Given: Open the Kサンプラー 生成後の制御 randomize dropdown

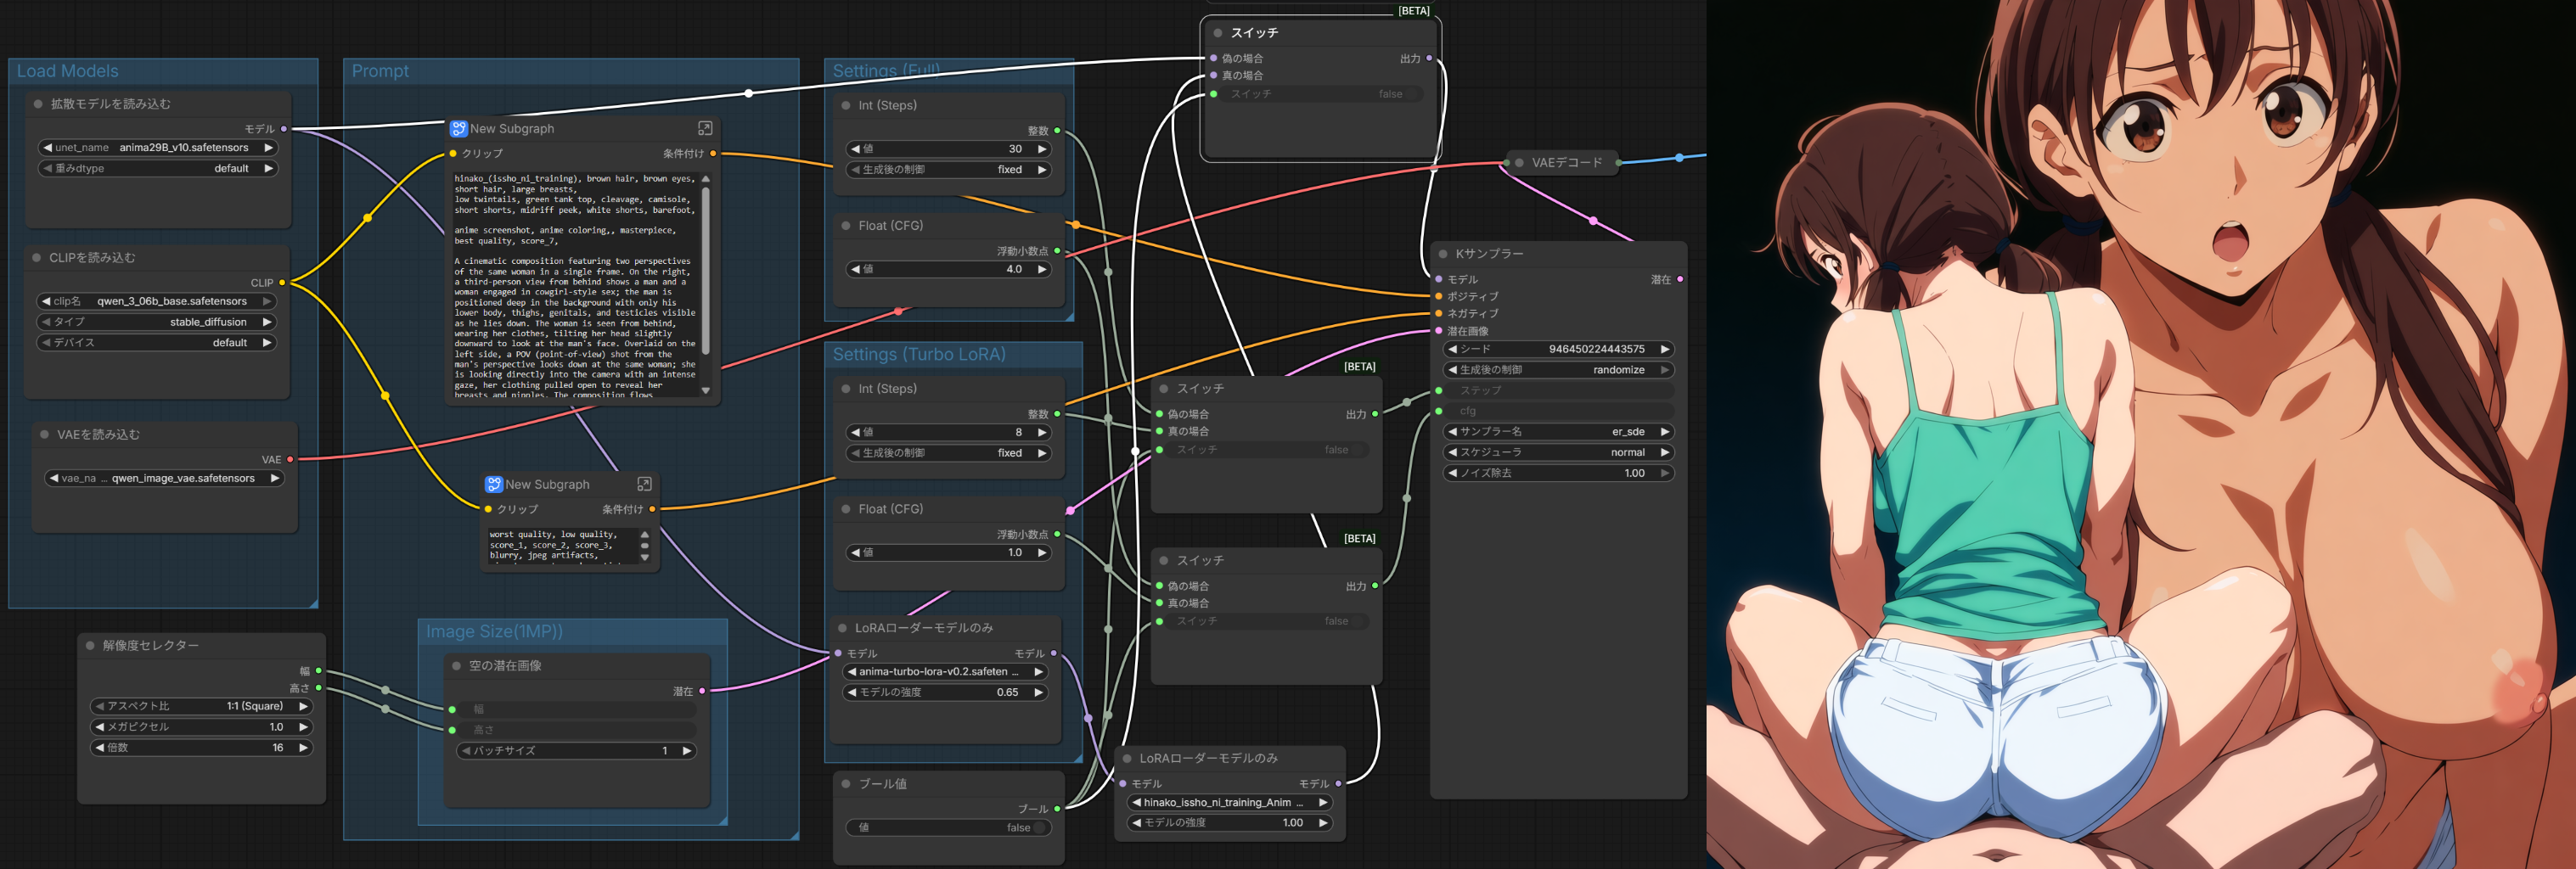Looking at the screenshot, I should 1559,370.
